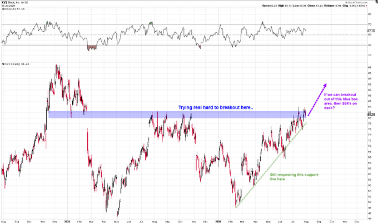This screenshot has width=378, height=223.
Task: Click the 10 level on RSI axis
Action: [x=370, y=55]
